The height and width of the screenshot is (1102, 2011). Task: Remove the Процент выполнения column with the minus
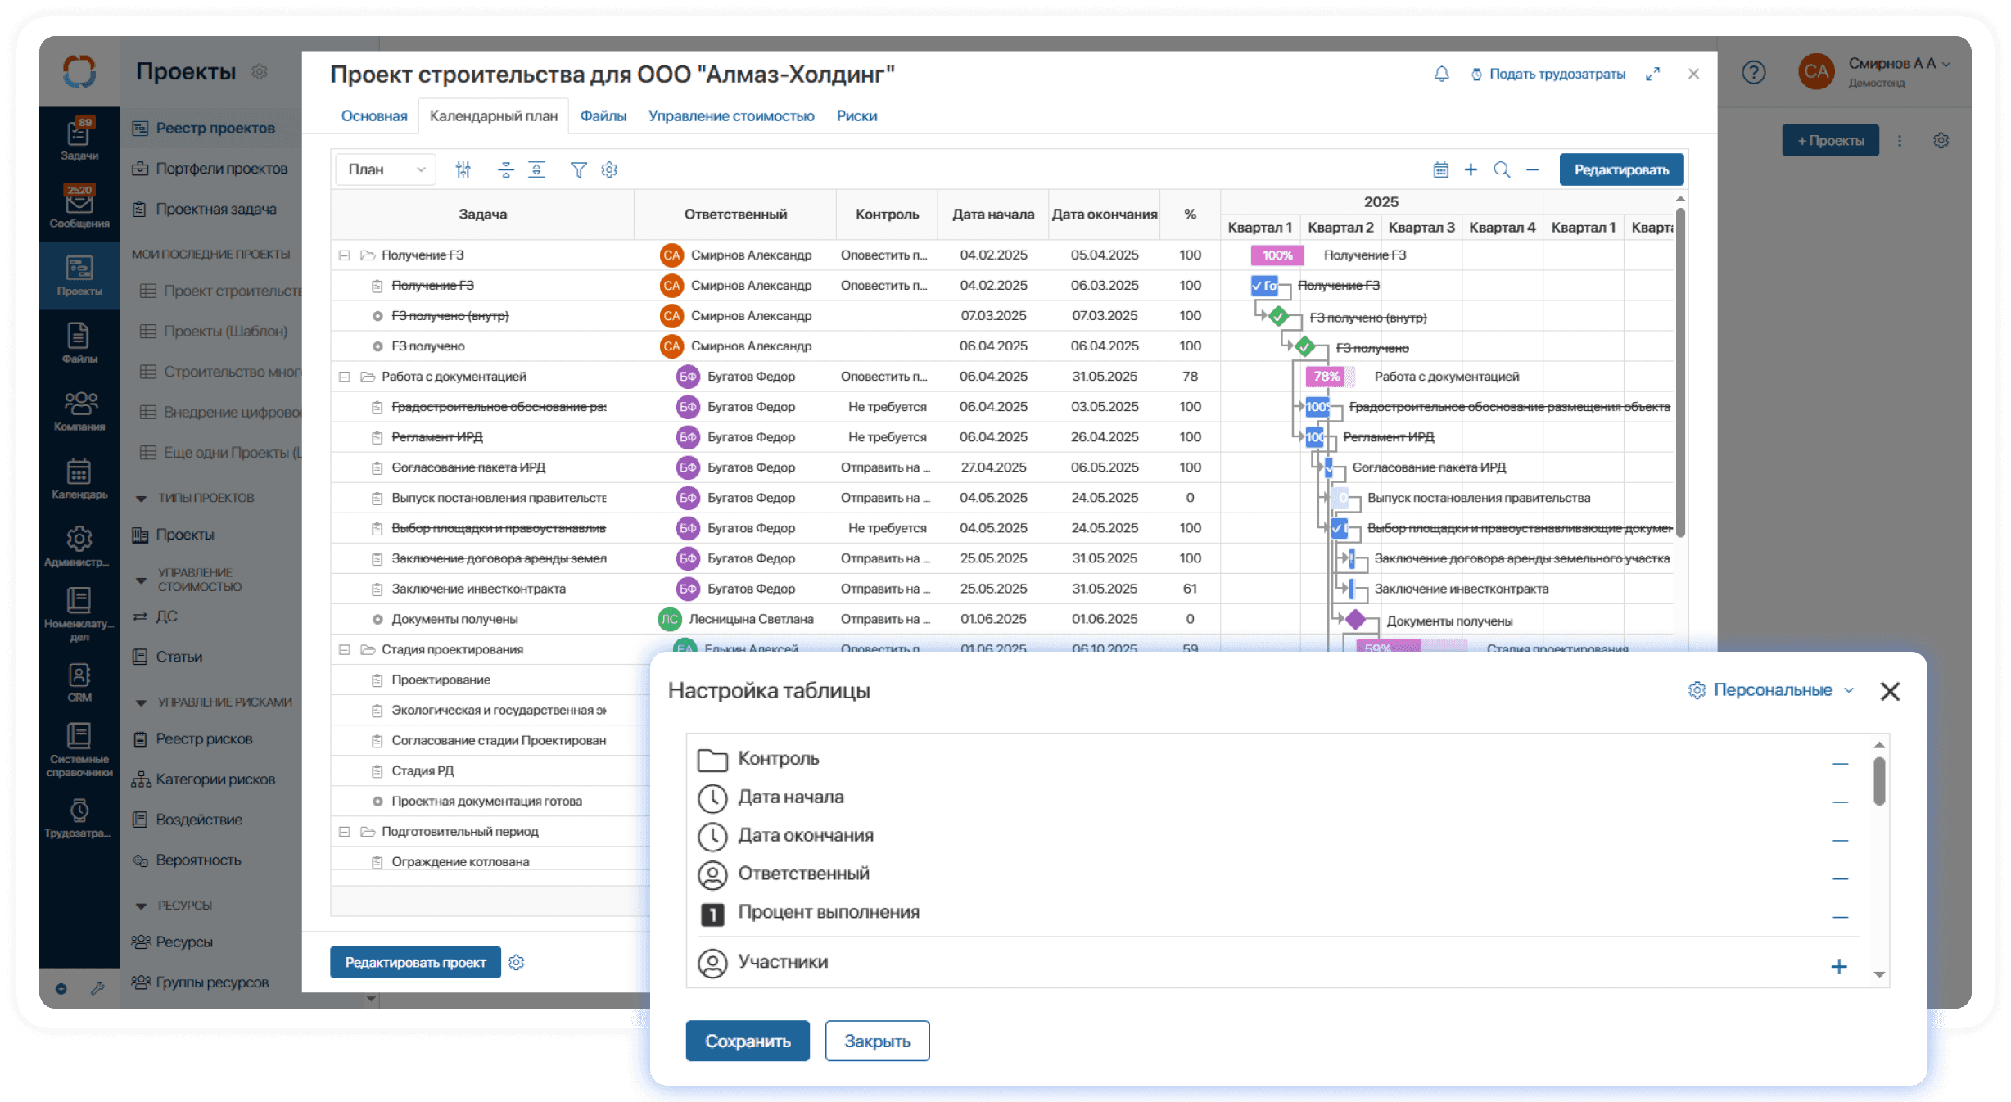tap(1840, 917)
